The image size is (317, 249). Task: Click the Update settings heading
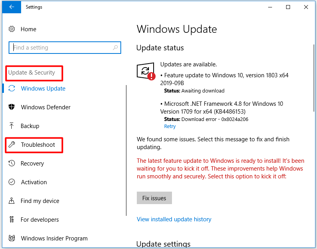(x=163, y=244)
